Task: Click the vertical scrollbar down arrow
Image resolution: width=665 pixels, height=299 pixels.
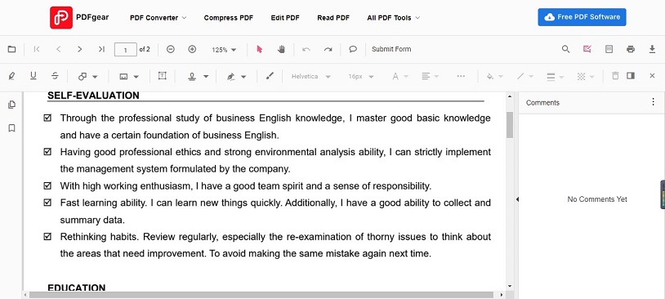Action: click(x=510, y=287)
